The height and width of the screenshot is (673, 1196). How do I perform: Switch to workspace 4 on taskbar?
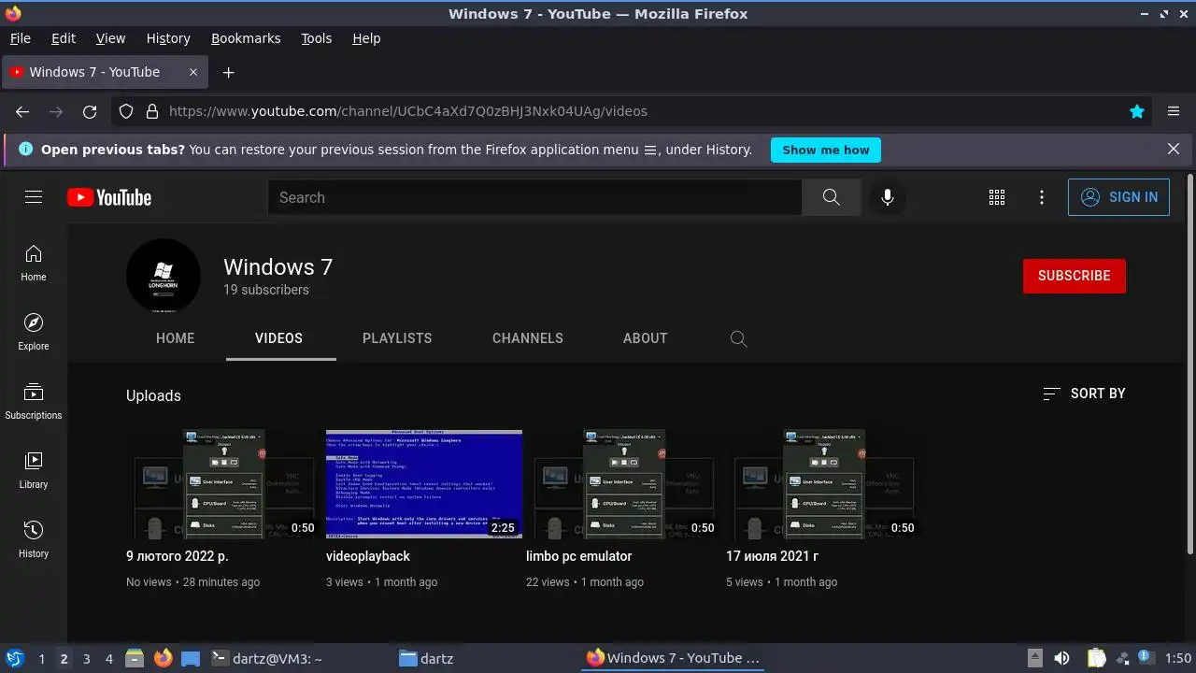pos(109,659)
